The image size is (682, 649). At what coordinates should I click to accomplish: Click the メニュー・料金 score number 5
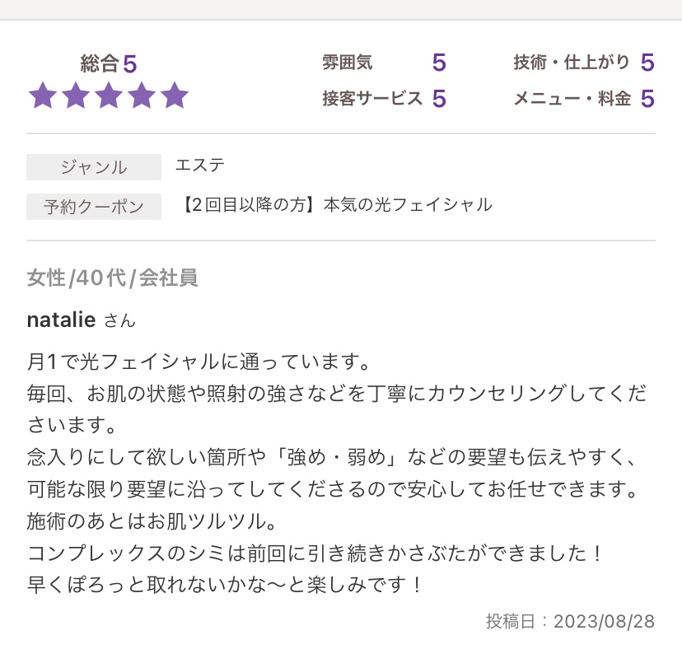pos(647,98)
